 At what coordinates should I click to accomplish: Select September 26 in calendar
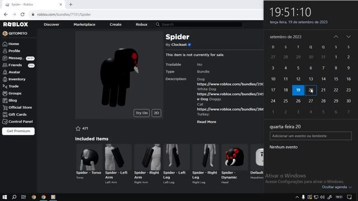point(298,101)
